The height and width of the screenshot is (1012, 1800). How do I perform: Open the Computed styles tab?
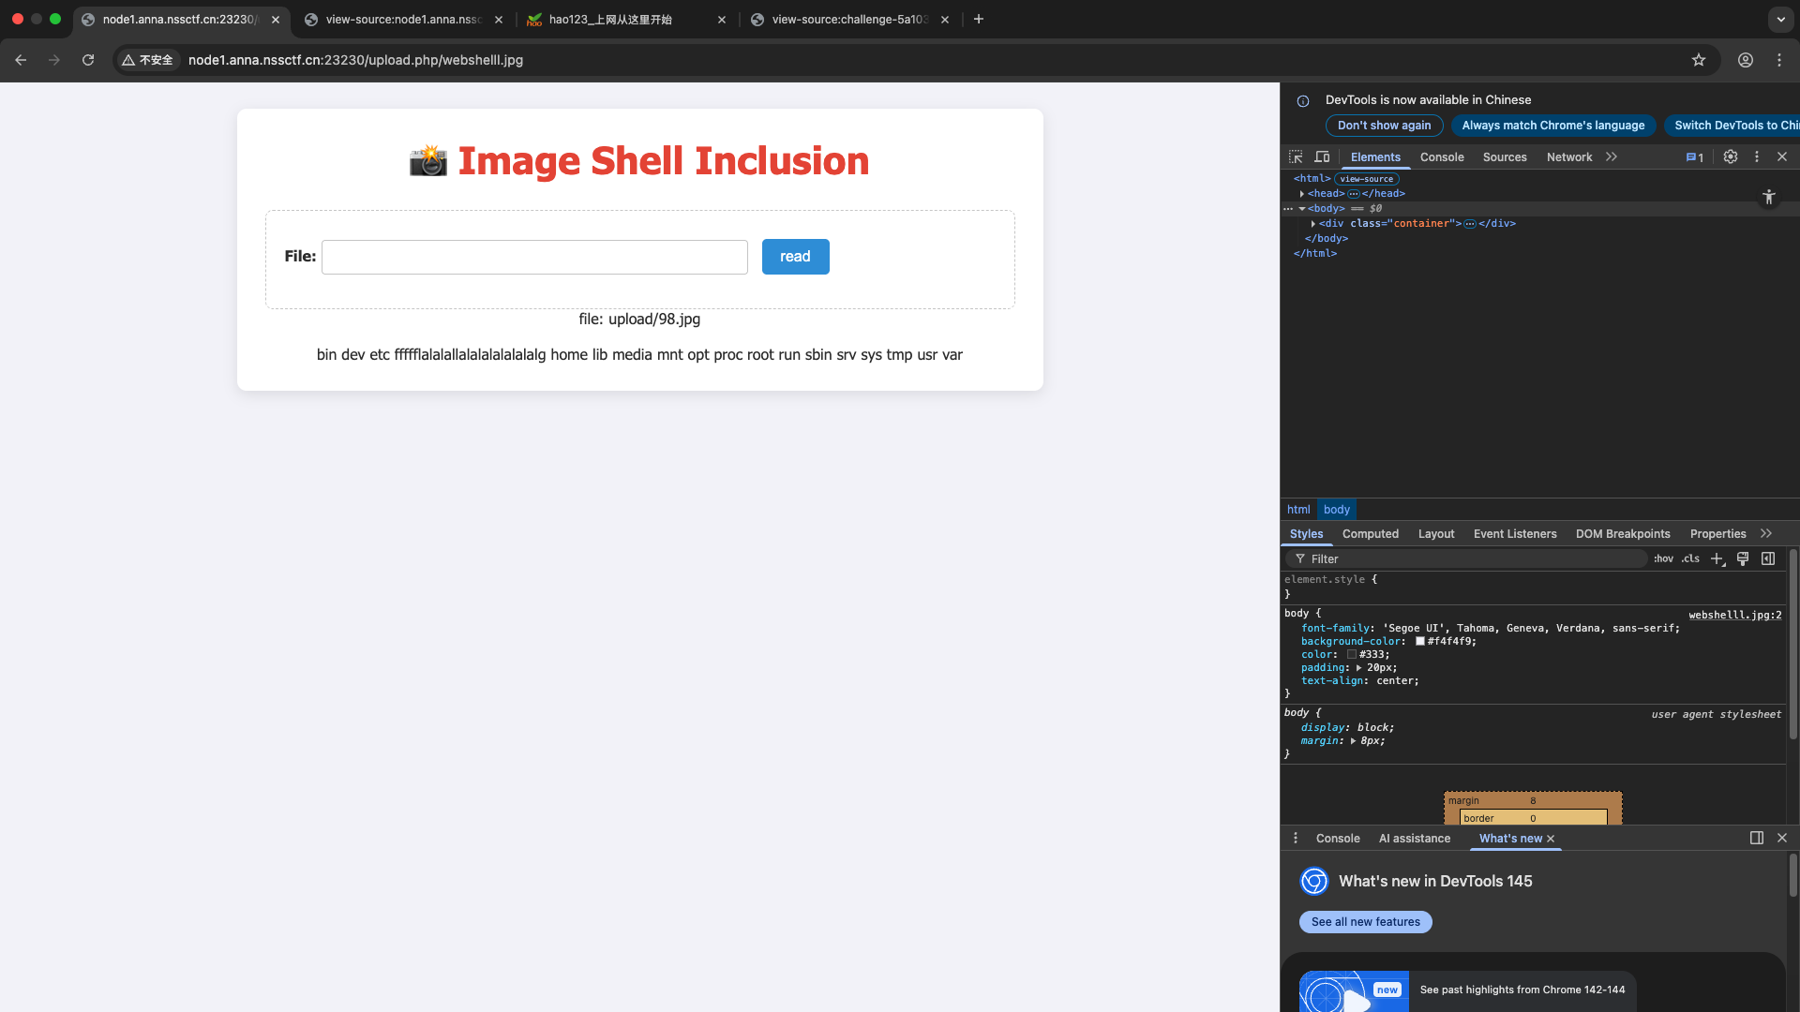(1371, 534)
